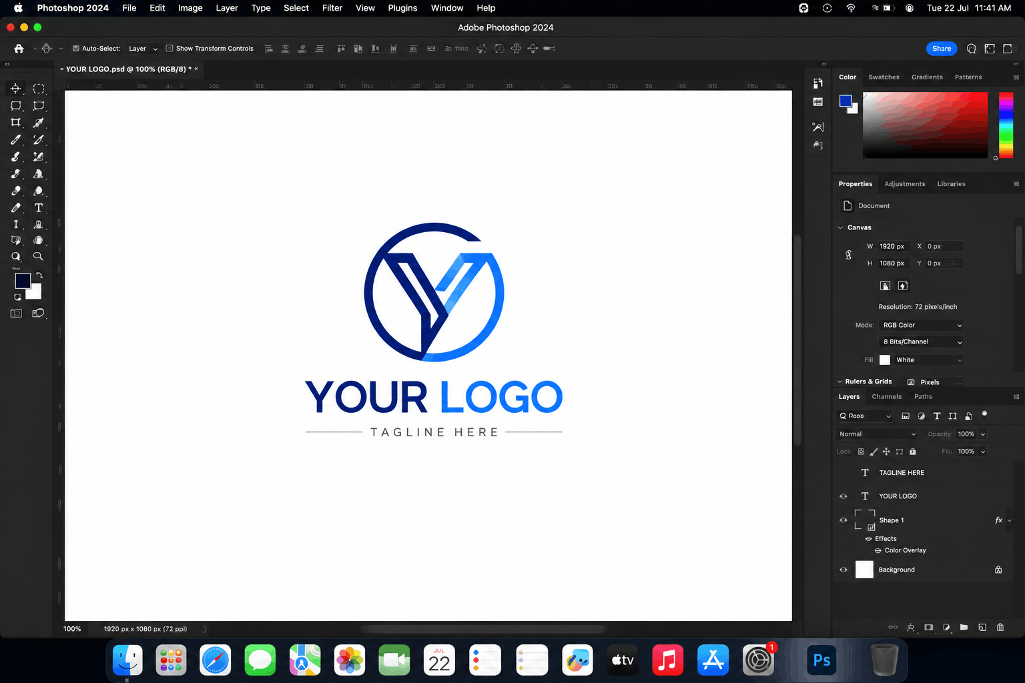Open the layer filter kind dropdown
This screenshot has height=683, width=1025.
tap(864, 416)
